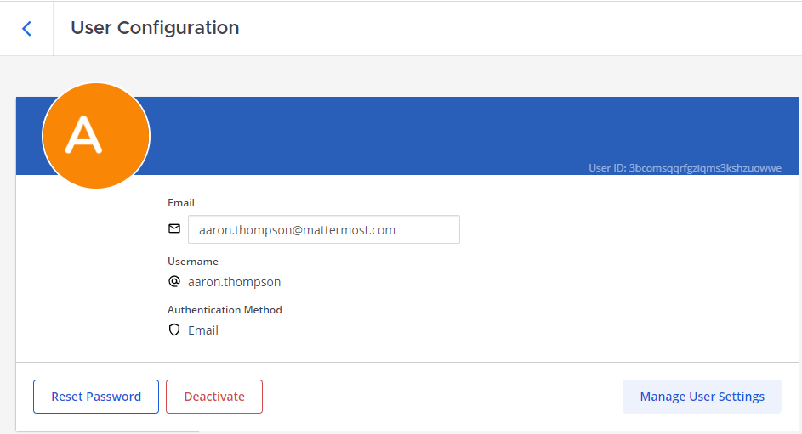Go back using the left chevron arrow
Image resolution: width=802 pixels, height=434 pixels.
click(x=26, y=28)
